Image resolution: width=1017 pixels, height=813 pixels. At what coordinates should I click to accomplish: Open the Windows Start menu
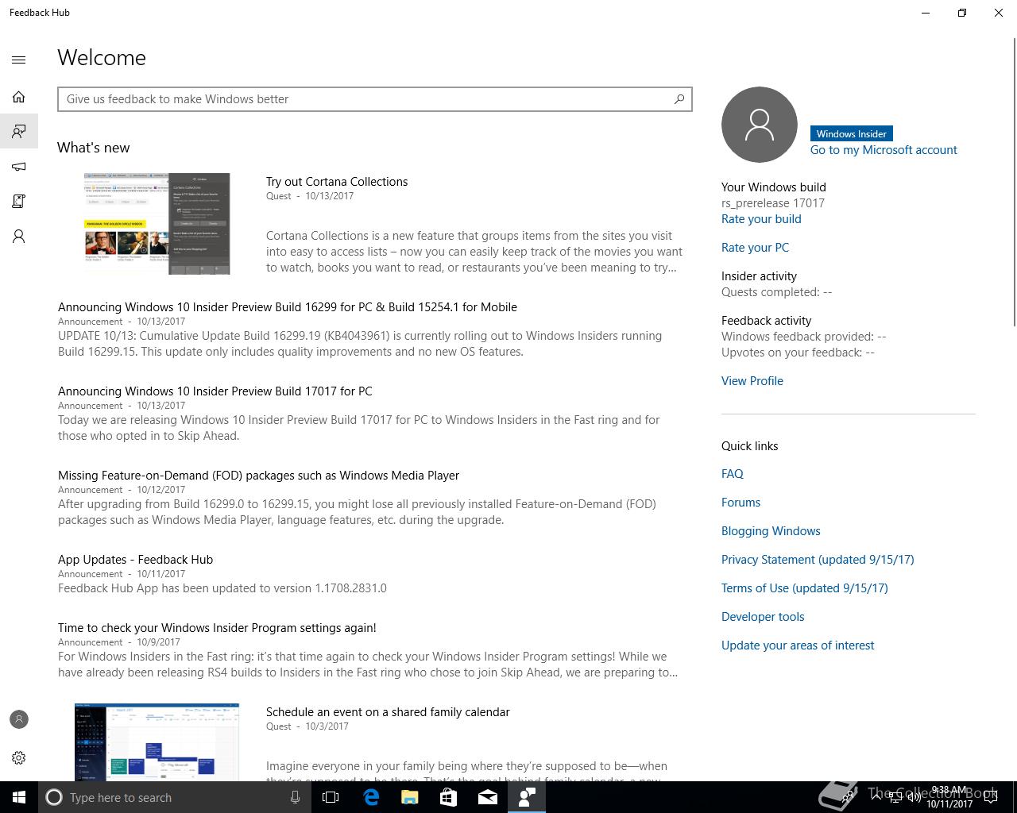[19, 797]
